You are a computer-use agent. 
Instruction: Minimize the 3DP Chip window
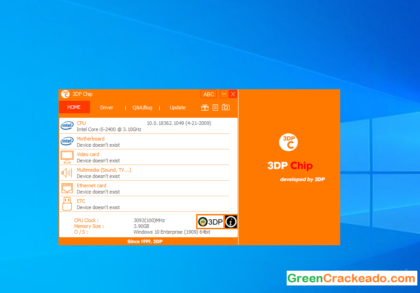[224, 94]
